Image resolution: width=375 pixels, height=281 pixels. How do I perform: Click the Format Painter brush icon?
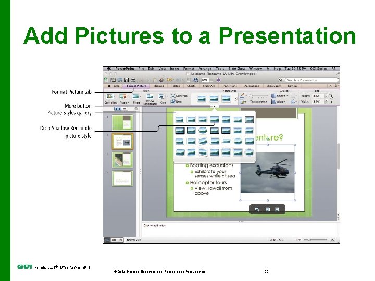(x=161, y=80)
